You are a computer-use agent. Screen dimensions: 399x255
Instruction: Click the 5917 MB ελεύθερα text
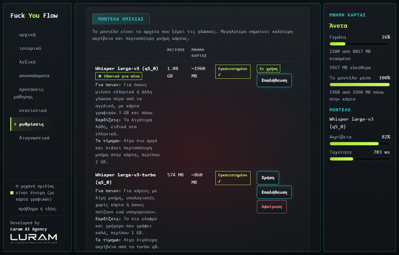350,67
